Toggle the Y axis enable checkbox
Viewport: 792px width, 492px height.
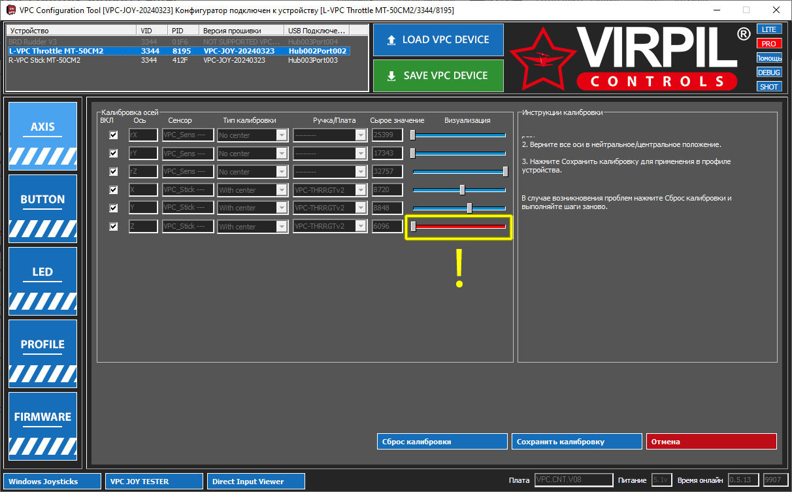click(114, 208)
